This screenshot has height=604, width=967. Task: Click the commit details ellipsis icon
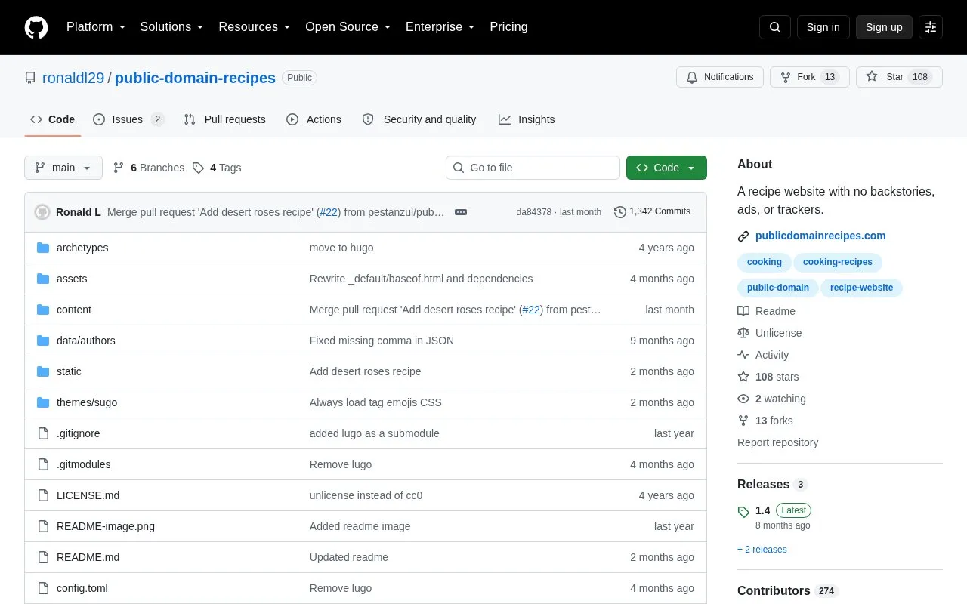pos(461,212)
